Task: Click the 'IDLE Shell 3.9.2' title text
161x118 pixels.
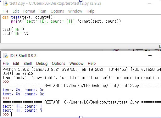Action: pyautogui.click(x=23, y=56)
